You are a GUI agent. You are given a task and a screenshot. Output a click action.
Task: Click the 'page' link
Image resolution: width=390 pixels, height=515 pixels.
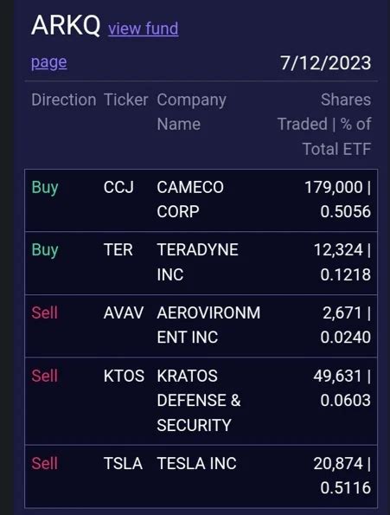tap(49, 62)
